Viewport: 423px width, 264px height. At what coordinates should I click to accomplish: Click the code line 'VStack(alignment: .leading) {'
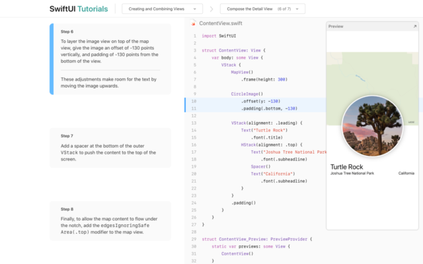pos(266,123)
